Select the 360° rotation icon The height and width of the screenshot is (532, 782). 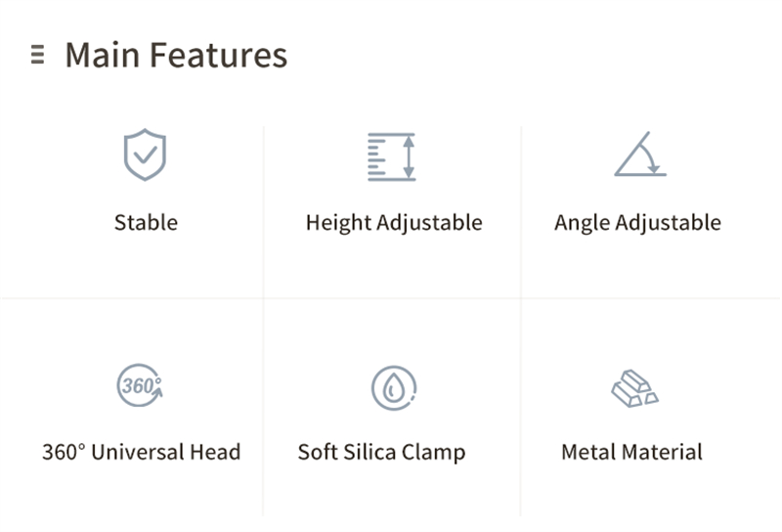[x=140, y=385]
